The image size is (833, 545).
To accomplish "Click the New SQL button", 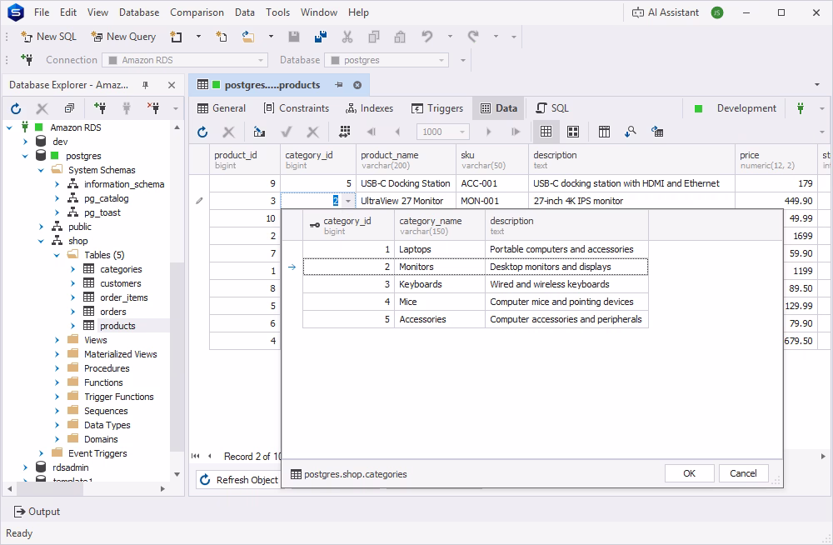I will (x=48, y=36).
